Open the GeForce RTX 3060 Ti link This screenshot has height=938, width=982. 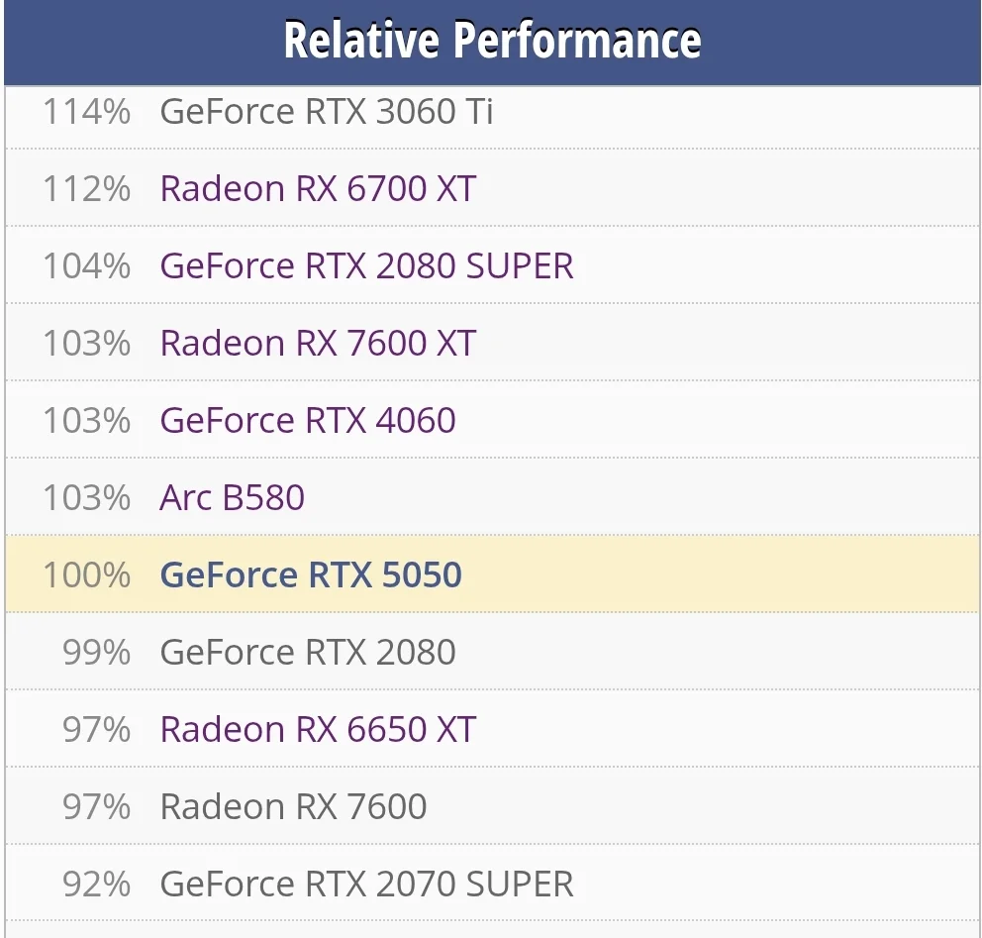click(326, 111)
